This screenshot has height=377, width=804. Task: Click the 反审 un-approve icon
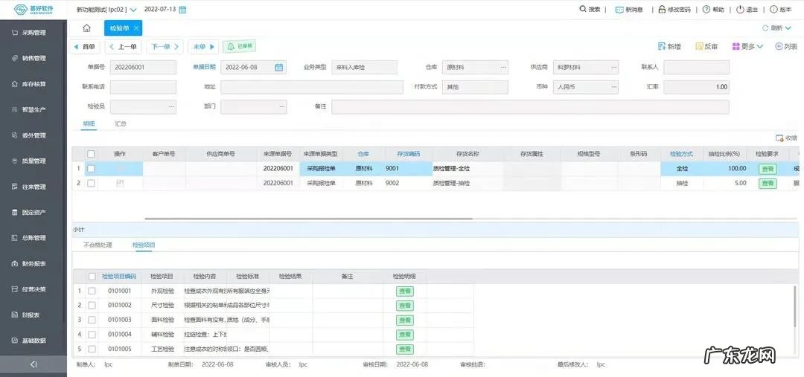click(x=699, y=46)
